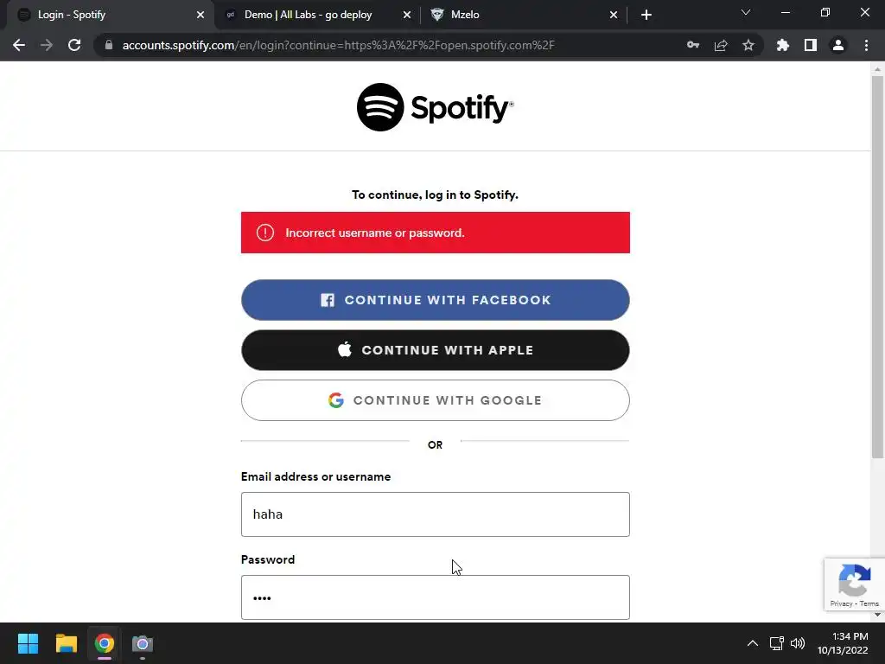Continue with Apple login
The image size is (885, 664).
coord(436,350)
